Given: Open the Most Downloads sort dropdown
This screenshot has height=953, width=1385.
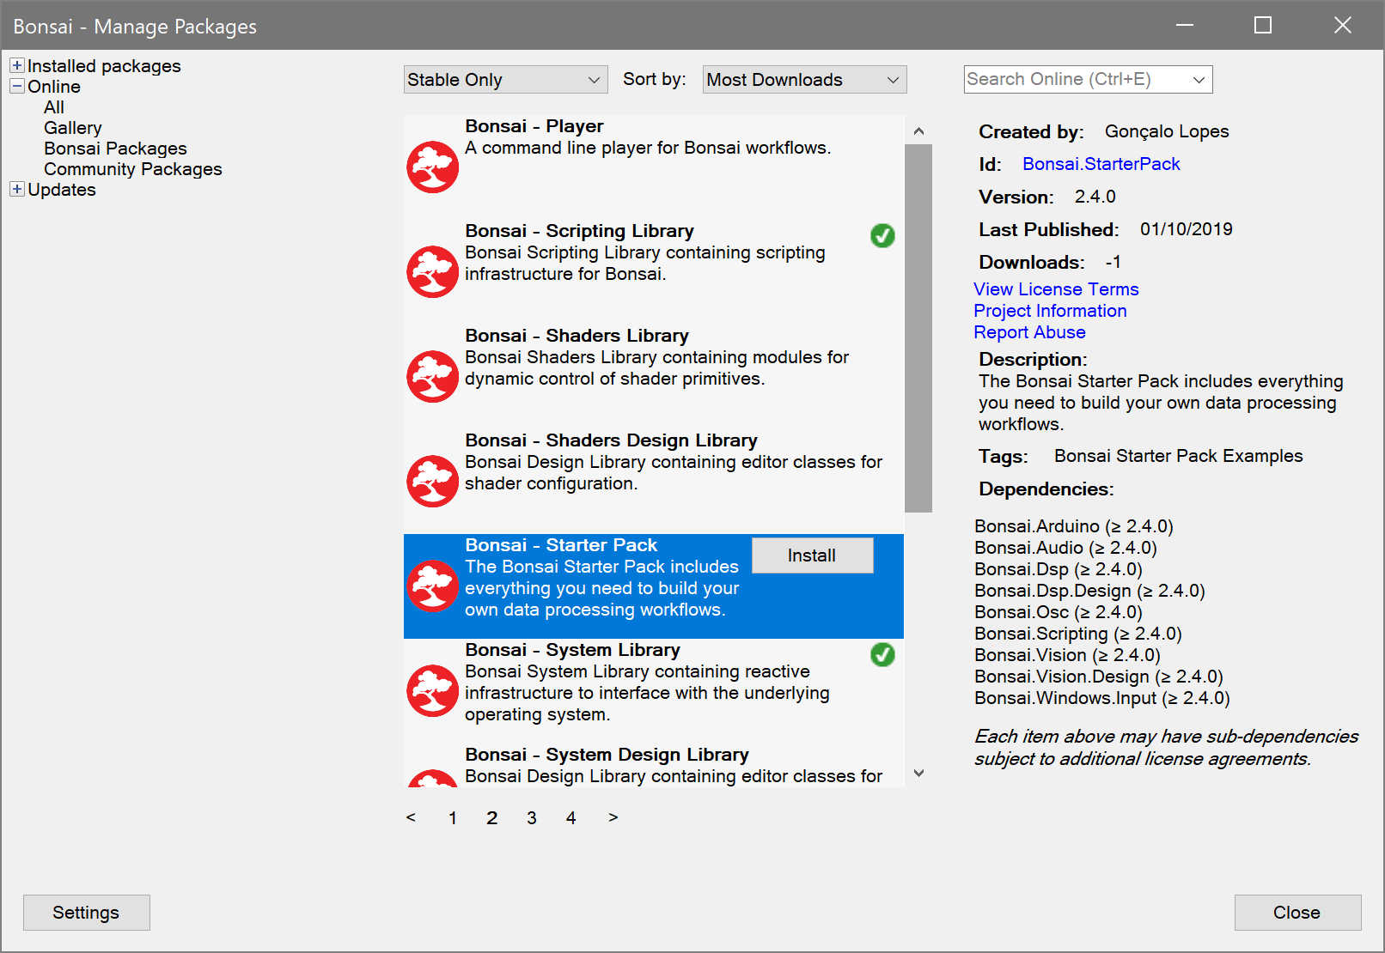Looking at the screenshot, I should [804, 80].
